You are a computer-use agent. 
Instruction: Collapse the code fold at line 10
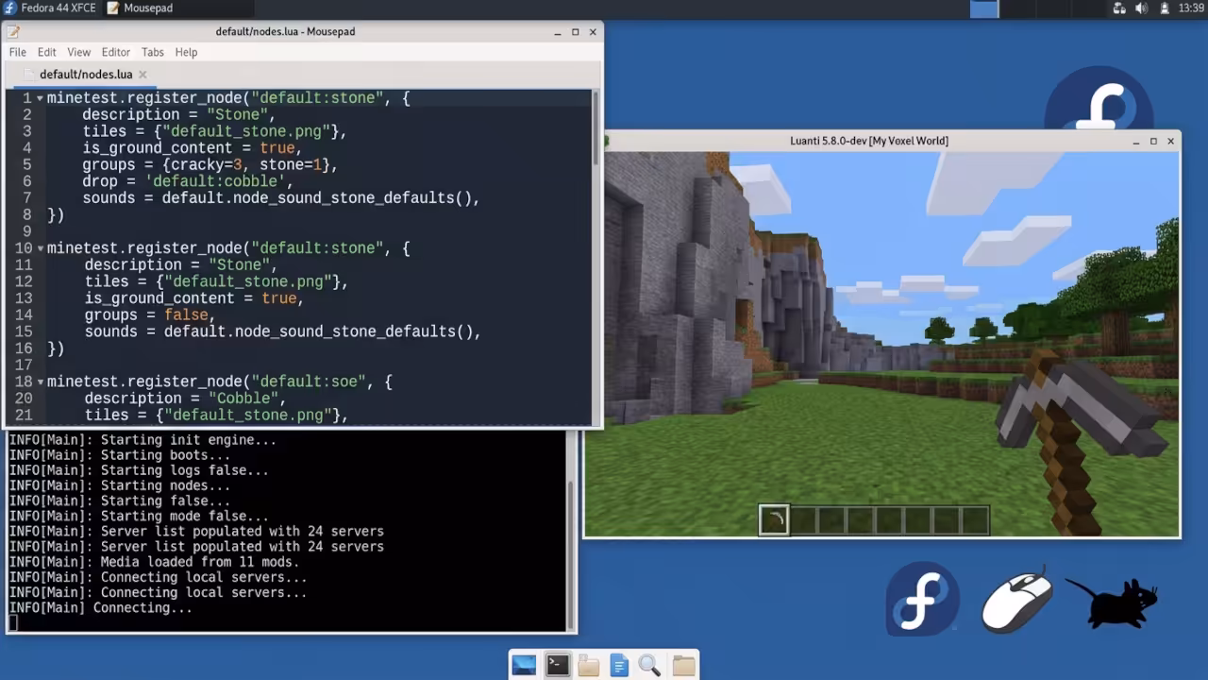[40, 248]
